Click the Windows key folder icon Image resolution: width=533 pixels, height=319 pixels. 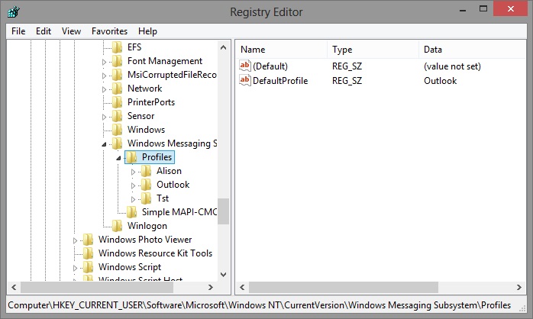118,130
